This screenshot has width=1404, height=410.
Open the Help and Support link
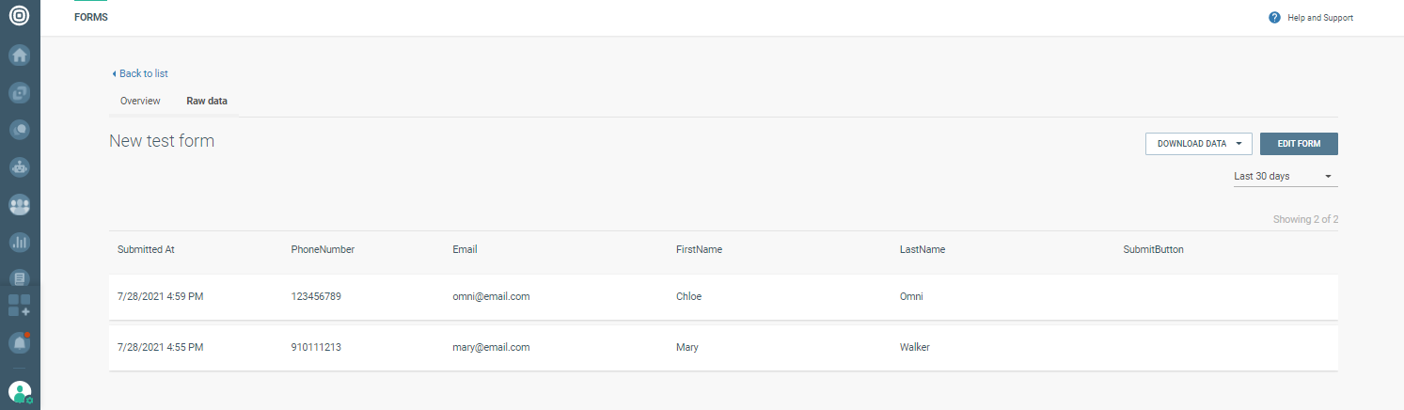coord(1319,18)
